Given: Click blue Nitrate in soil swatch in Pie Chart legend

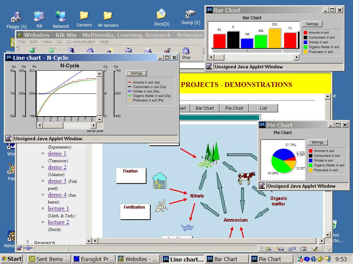Looking at the screenshot, I should (x=311, y=161).
